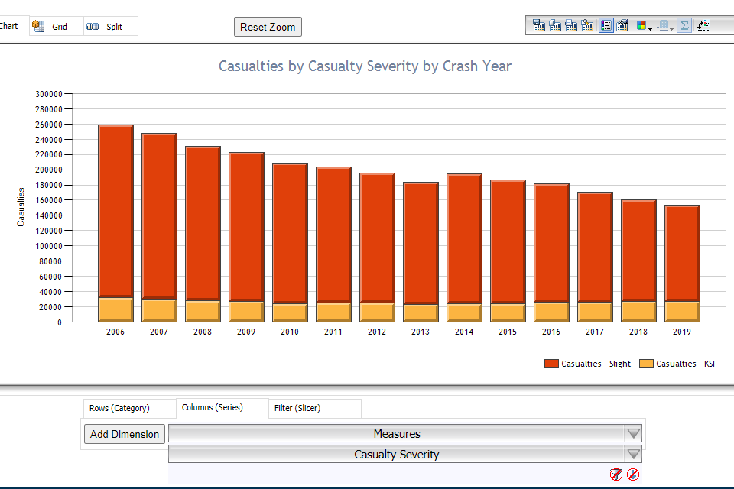Open the color palette dropdown
734x489 pixels.
tap(645, 25)
